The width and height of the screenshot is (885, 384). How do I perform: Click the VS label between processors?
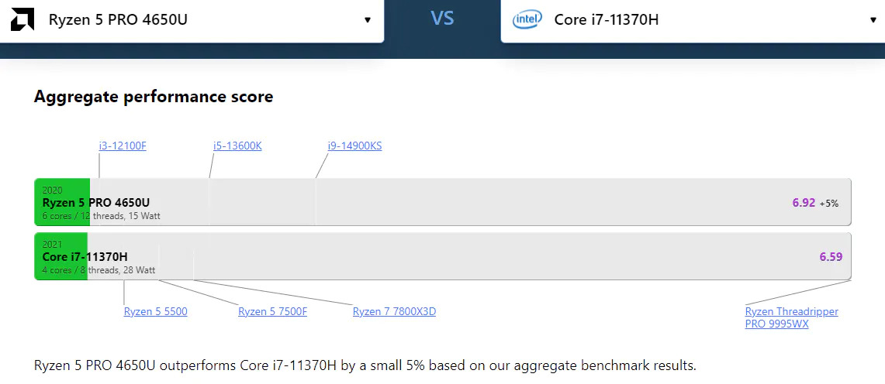[442, 19]
